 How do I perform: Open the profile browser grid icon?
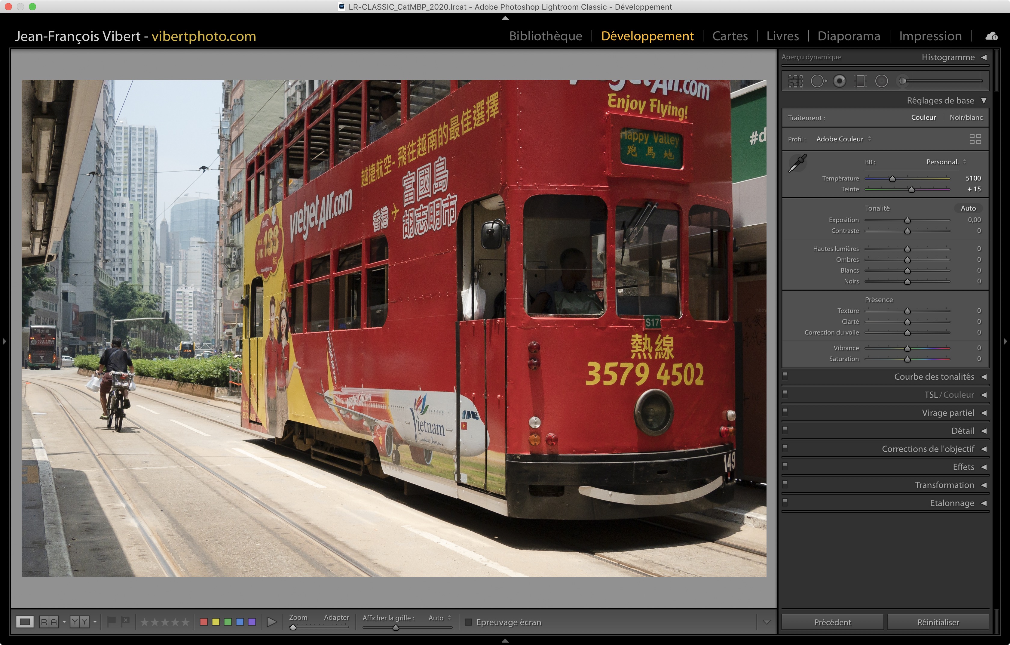975,139
